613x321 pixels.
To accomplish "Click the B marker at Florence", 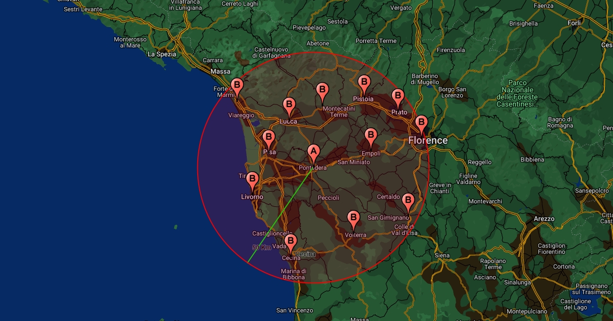I will click(421, 123).
